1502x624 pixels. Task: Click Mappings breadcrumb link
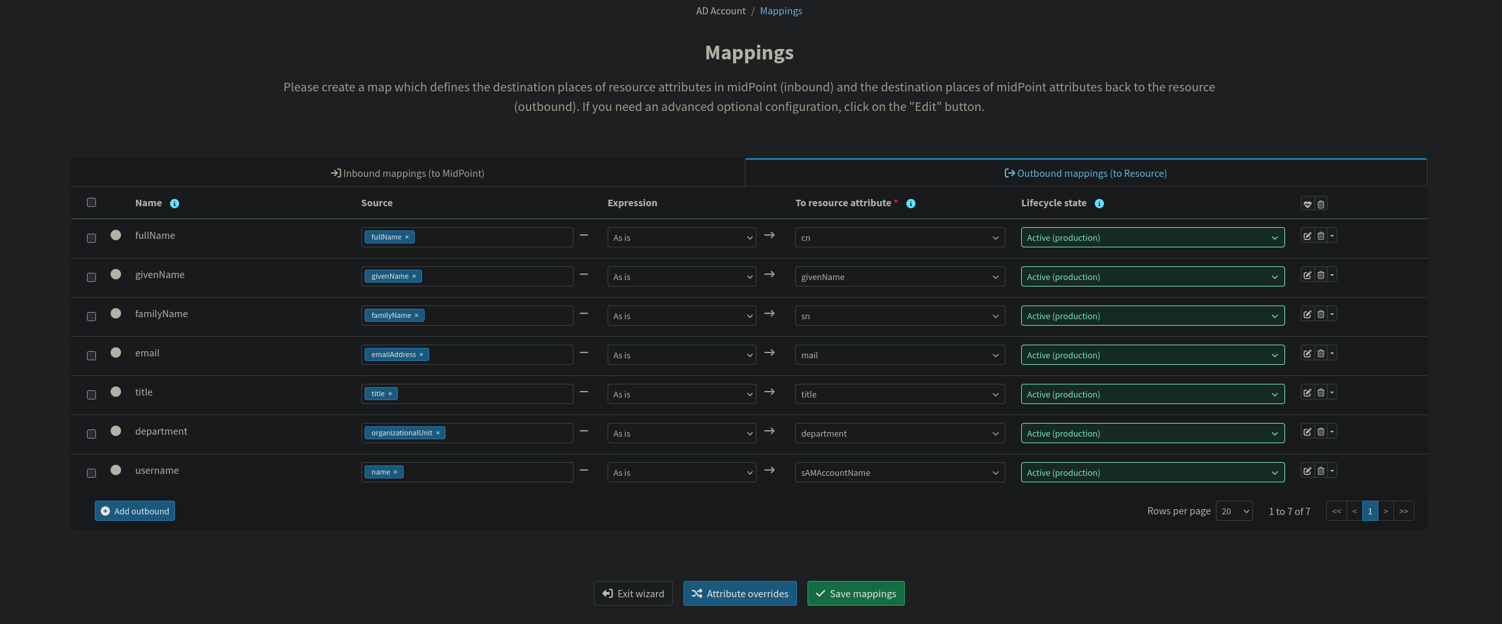tap(781, 11)
